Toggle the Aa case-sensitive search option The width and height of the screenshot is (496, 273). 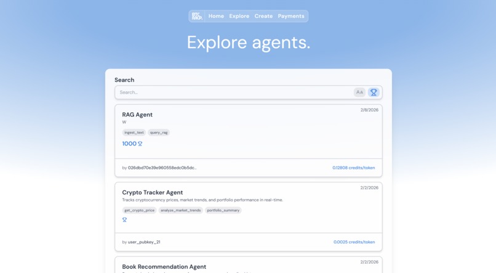click(x=359, y=92)
